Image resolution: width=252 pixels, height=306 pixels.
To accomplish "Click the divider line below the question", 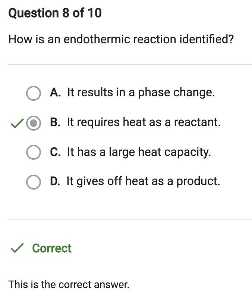I will pos(130,65).
